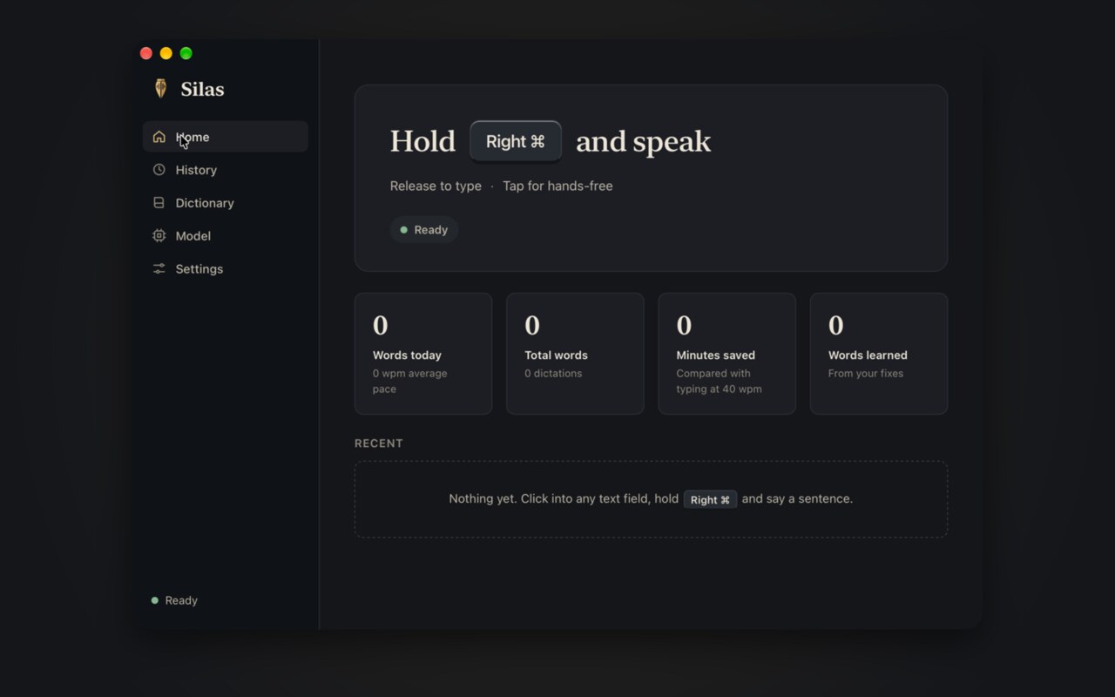Click the Home house icon

(x=159, y=137)
